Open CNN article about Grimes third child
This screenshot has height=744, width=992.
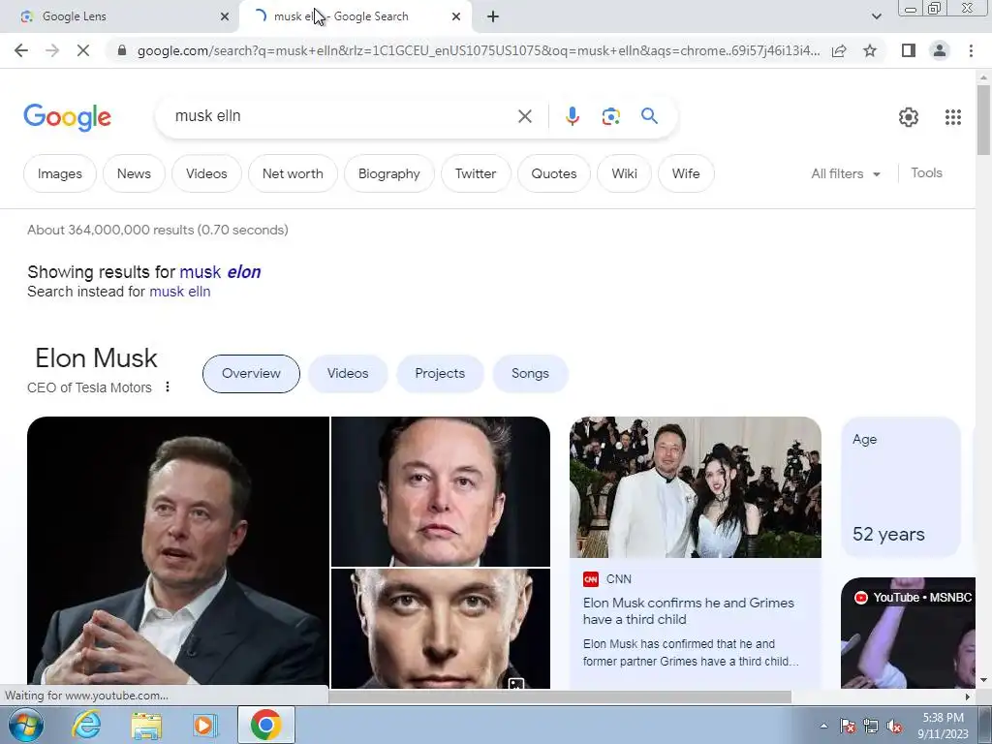tap(689, 611)
